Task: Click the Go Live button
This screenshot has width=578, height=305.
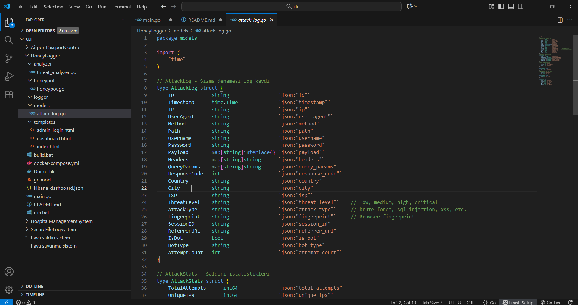Action: (x=551, y=302)
